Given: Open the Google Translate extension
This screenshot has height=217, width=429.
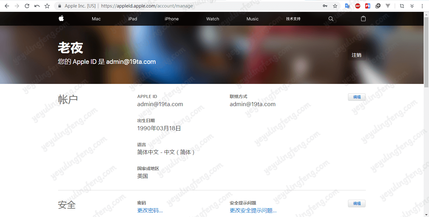Looking at the screenshot, I should pos(347,6).
